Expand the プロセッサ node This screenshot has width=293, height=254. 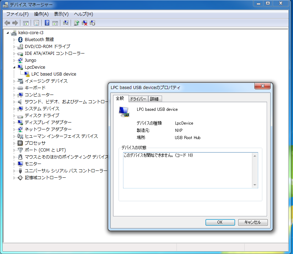(x=14, y=143)
